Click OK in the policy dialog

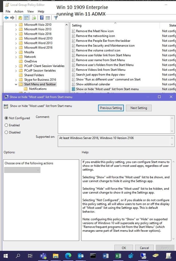coord(124,248)
